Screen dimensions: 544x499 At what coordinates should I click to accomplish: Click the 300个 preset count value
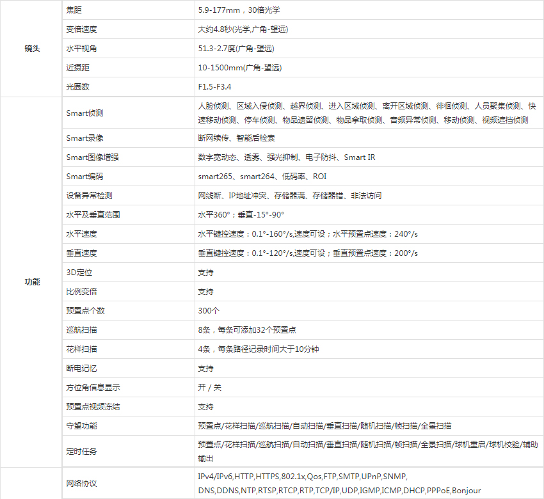pos(209,311)
